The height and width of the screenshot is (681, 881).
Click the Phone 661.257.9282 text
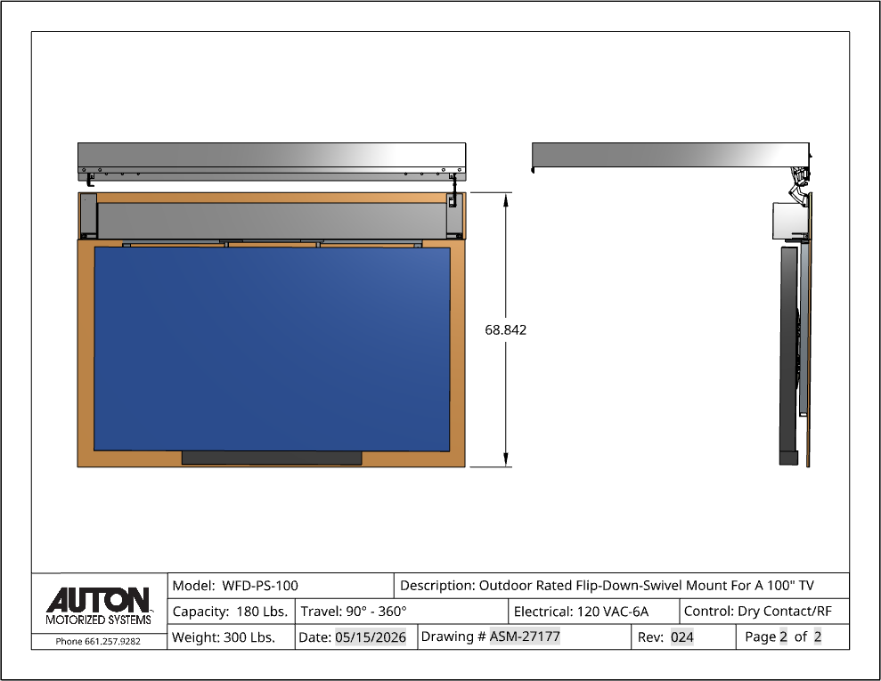(98, 641)
